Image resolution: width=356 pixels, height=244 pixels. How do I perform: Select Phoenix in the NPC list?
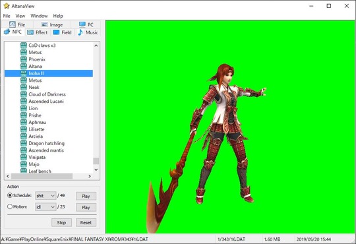pyautogui.click(x=37, y=59)
